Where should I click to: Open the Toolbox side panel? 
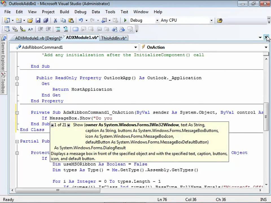coord(3,83)
